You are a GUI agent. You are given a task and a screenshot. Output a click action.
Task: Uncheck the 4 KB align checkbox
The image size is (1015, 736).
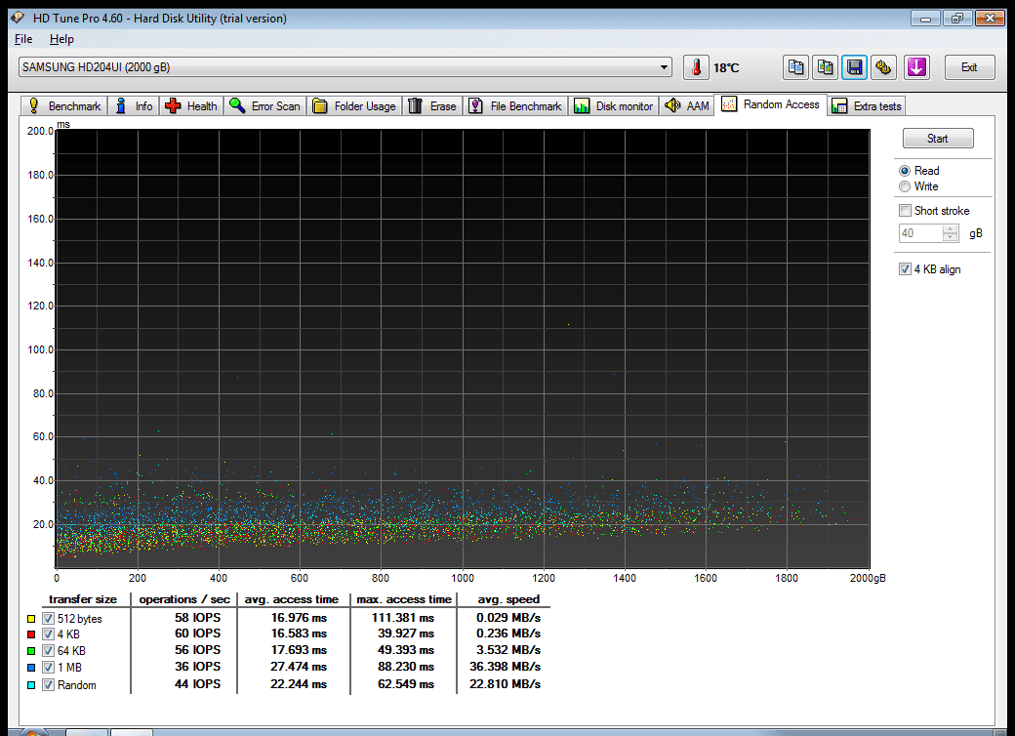click(905, 269)
